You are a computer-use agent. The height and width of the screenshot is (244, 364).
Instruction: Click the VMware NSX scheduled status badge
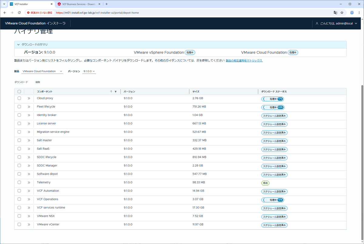[275, 217]
